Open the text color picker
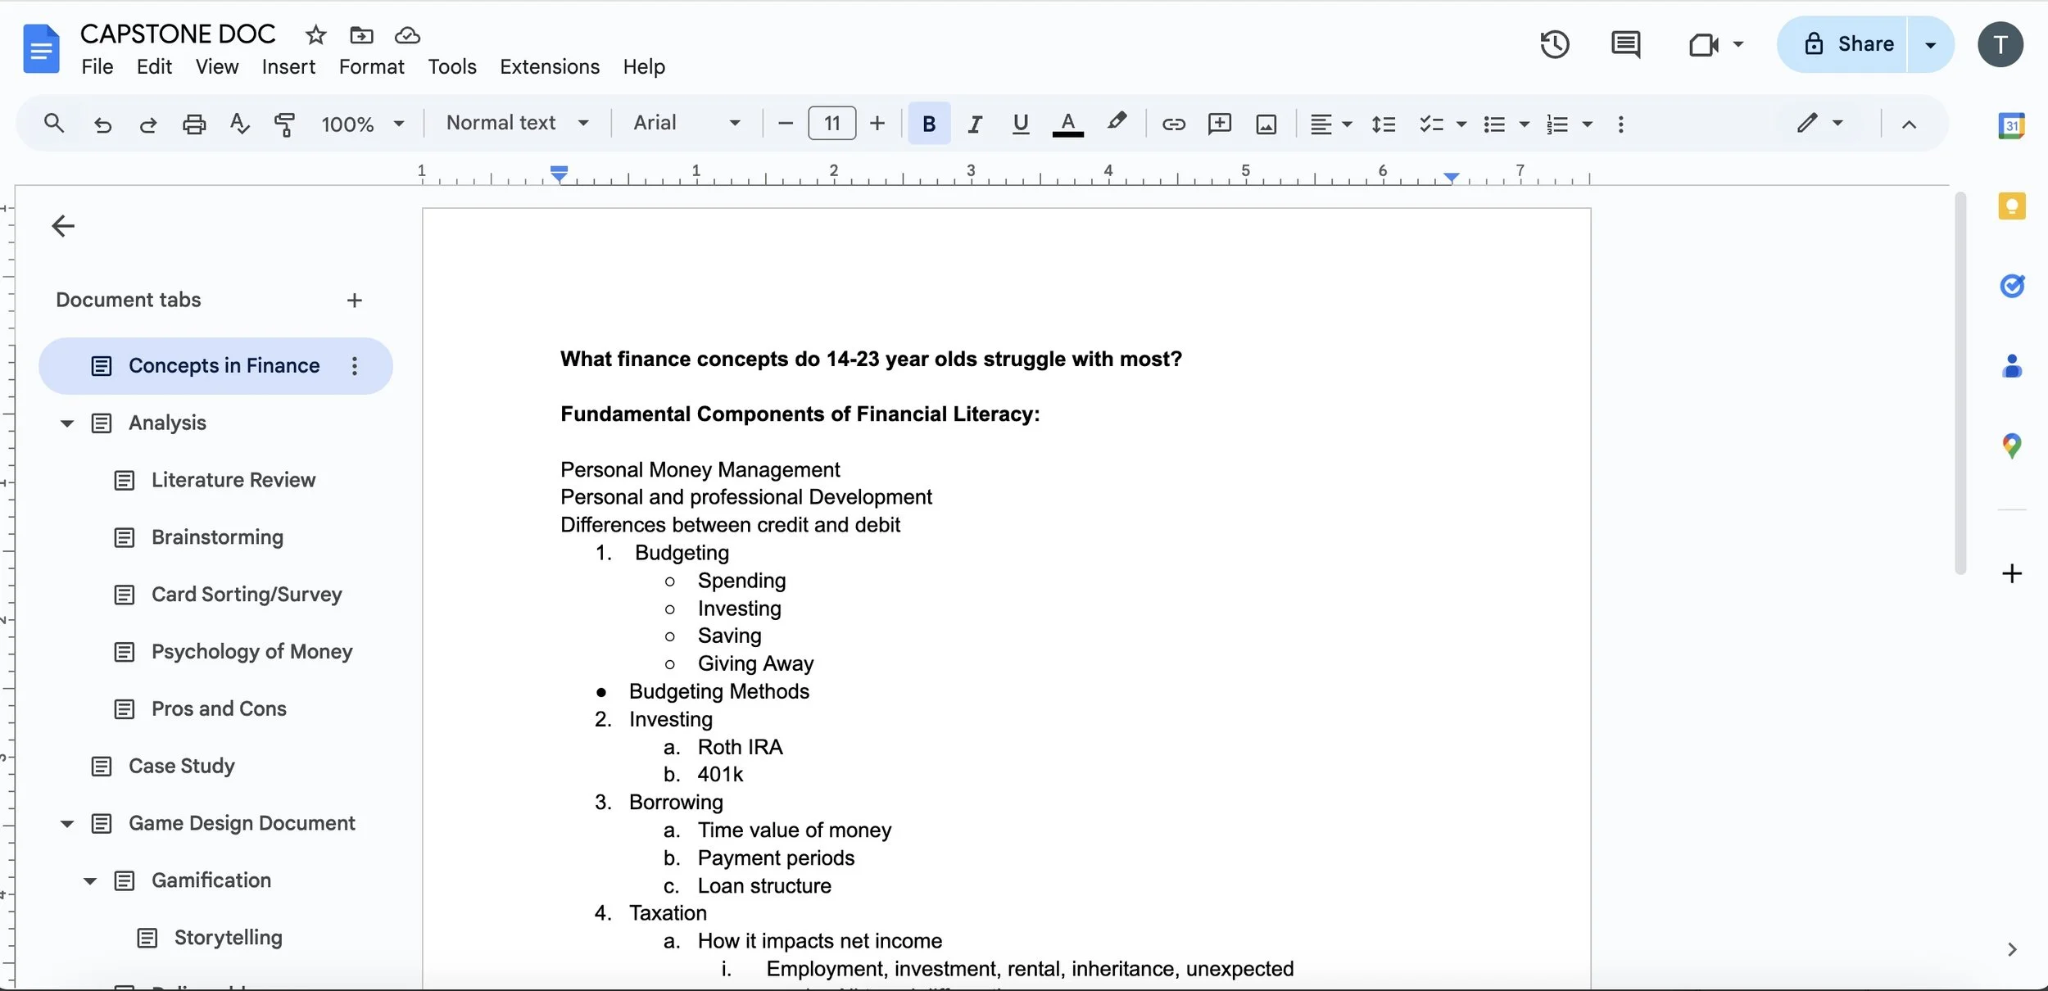Screen dimensions: 2048x991 (x=1067, y=124)
